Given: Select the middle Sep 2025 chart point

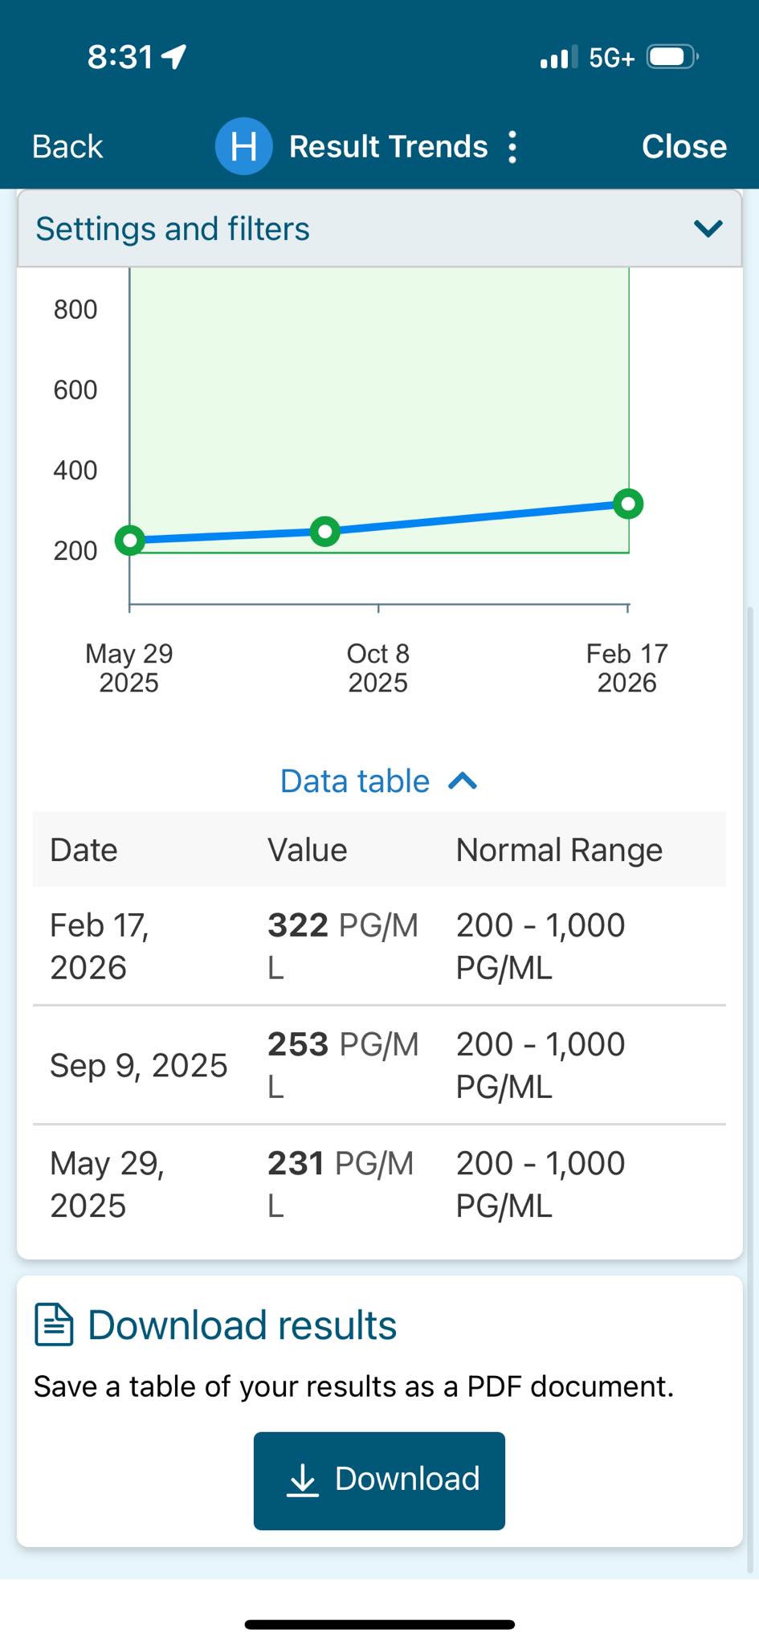Looking at the screenshot, I should (x=325, y=531).
